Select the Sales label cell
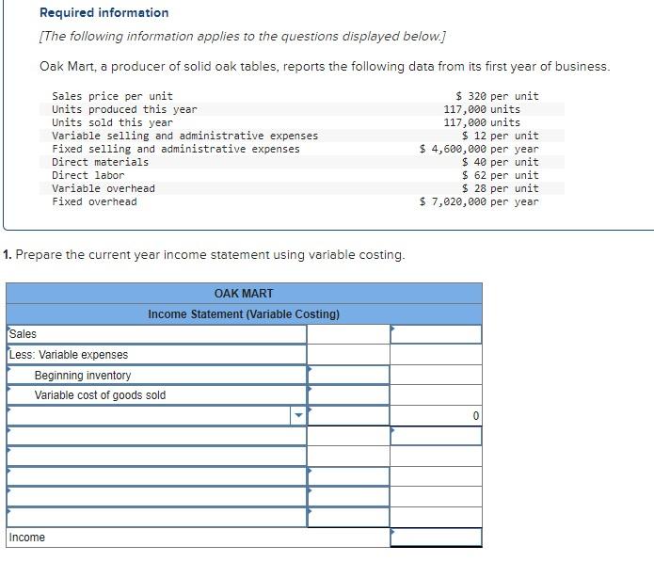The width and height of the screenshot is (654, 562). [x=157, y=334]
